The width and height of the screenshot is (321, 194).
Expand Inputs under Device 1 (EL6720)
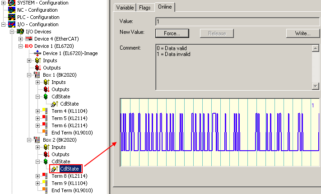point(29,60)
